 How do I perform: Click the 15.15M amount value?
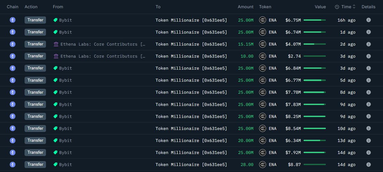pos(245,44)
